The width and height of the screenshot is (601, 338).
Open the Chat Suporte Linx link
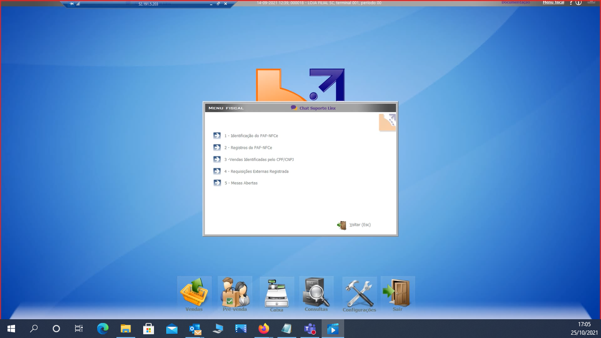(317, 108)
